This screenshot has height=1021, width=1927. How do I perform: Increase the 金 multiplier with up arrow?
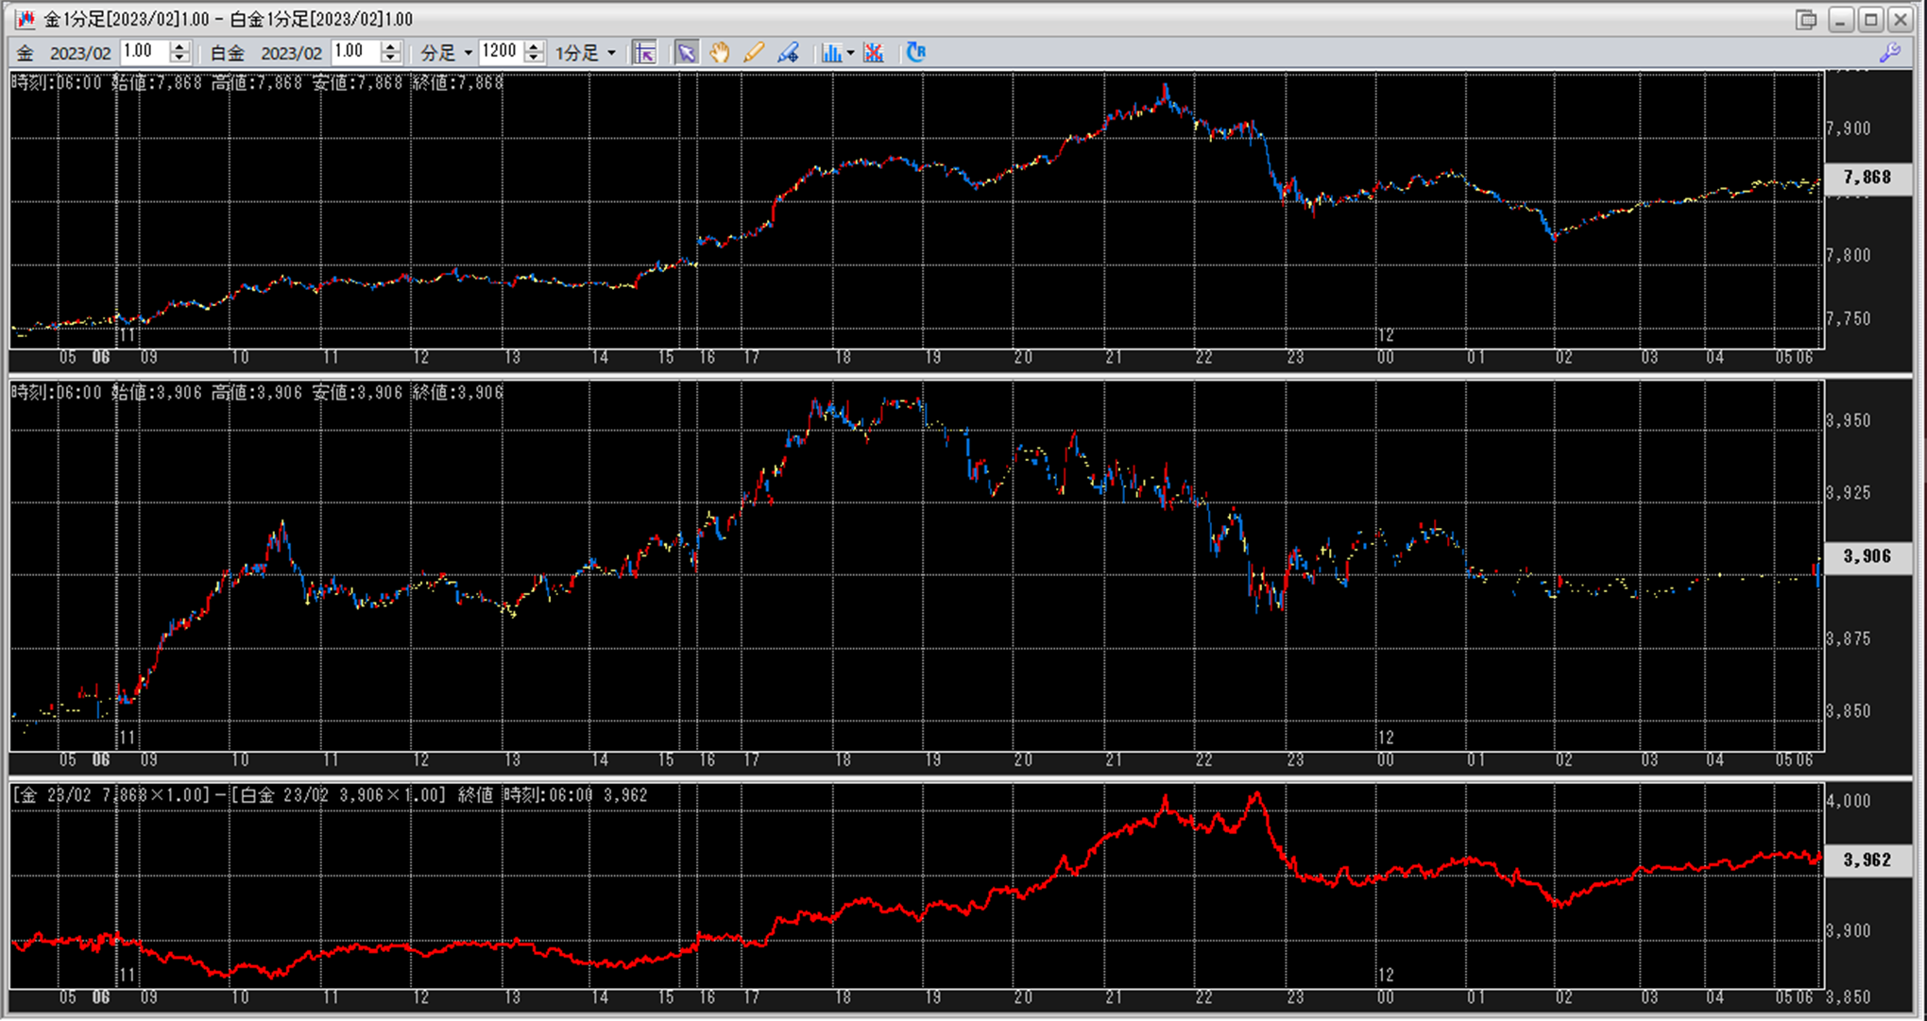(179, 46)
